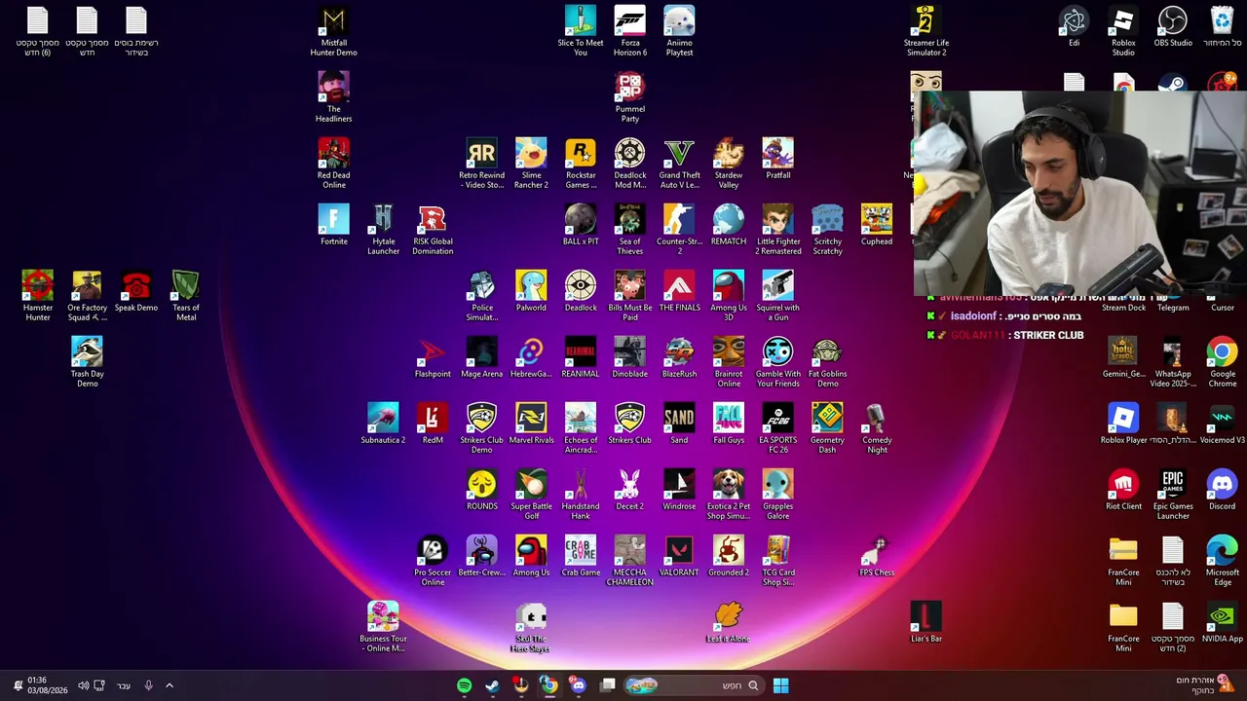The height and width of the screenshot is (701, 1247).
Task: Select the Discord desktop icon
Action: pyautogui.click(x=1222, y=490)
